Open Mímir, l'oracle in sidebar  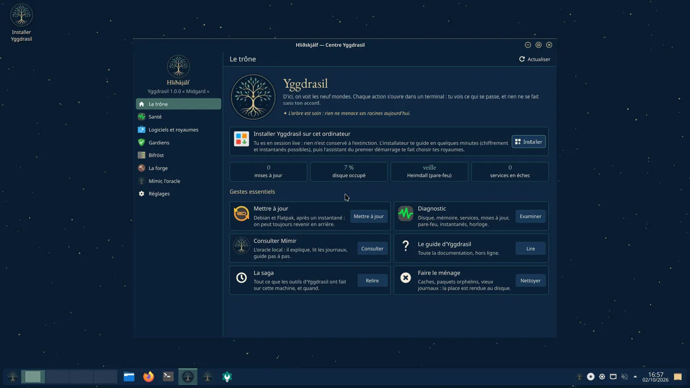coord(178,181)
